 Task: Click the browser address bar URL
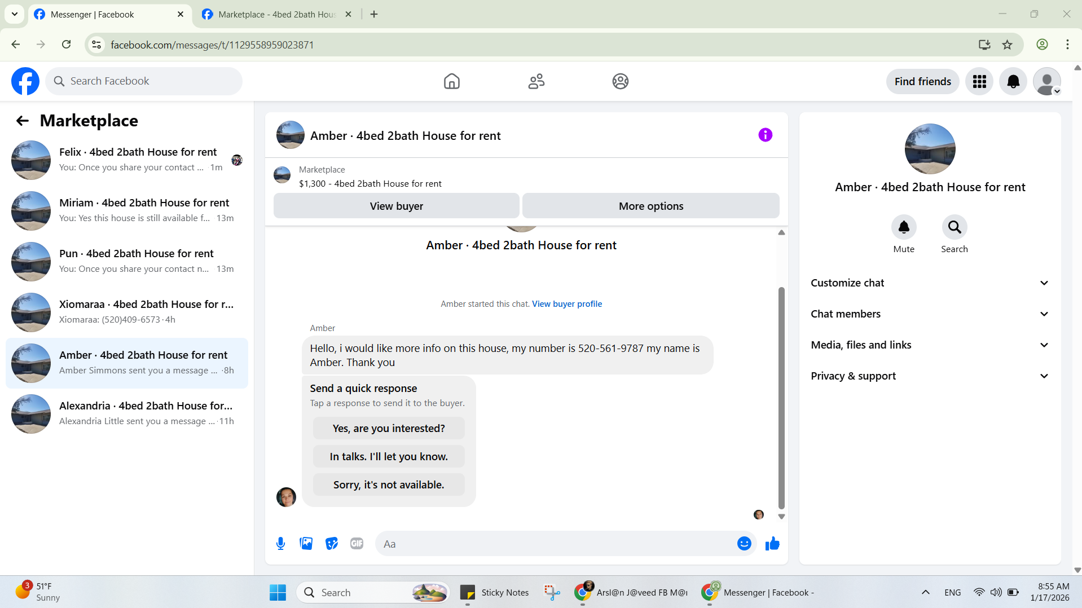(x=212, y=45)
